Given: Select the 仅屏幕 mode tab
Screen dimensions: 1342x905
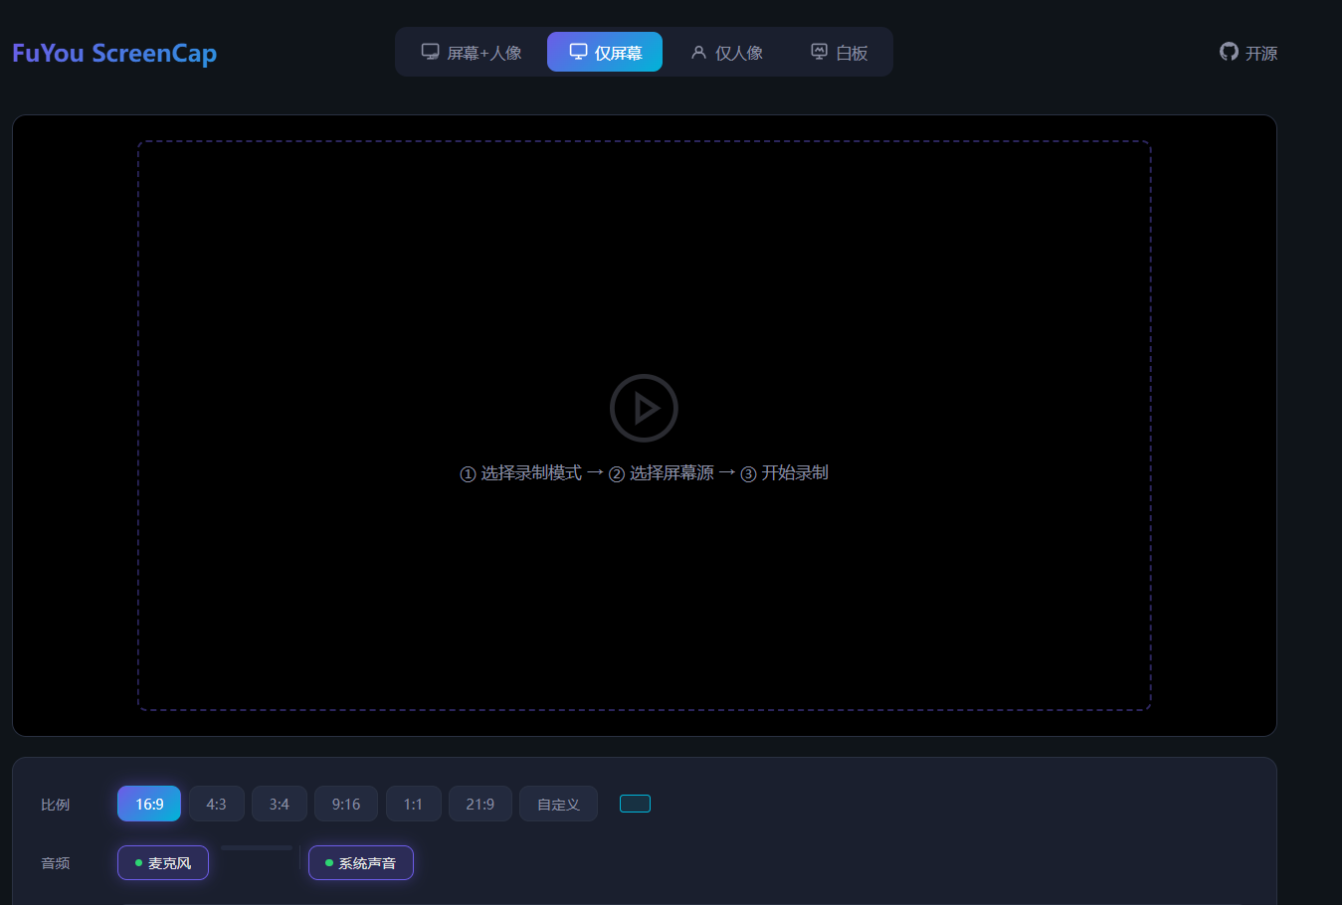Looking at the screenshot, I should (x=605, y=52).
